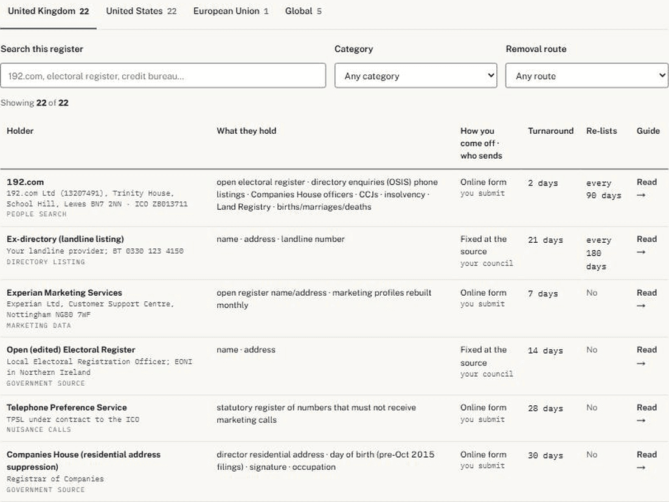669x502 pixels.
Task: Open the Read guide for Open Electoral Register
Action: [x=646, y=357]
